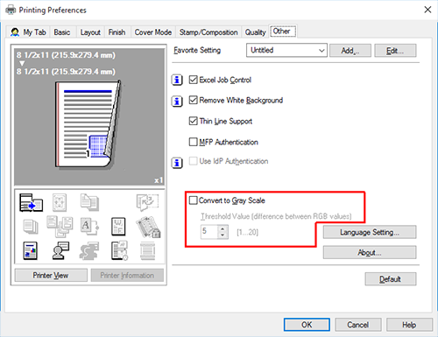The image size is (438, 337).
Task: Click the black-framed W F watermark page icon
Action: (x=118, y=227)
